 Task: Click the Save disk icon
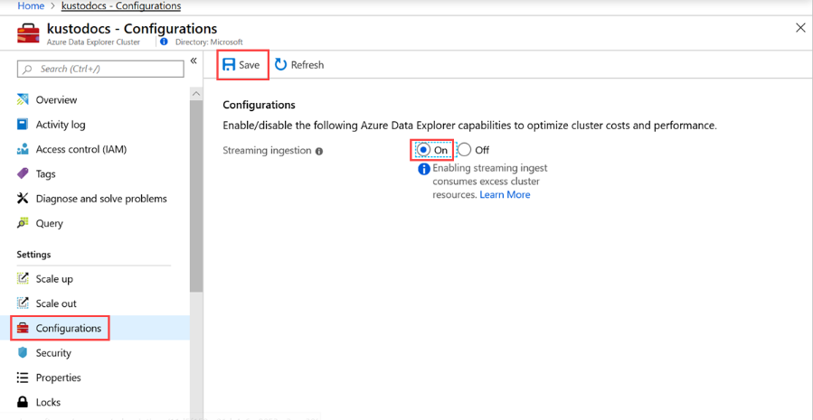pos(229,65)
